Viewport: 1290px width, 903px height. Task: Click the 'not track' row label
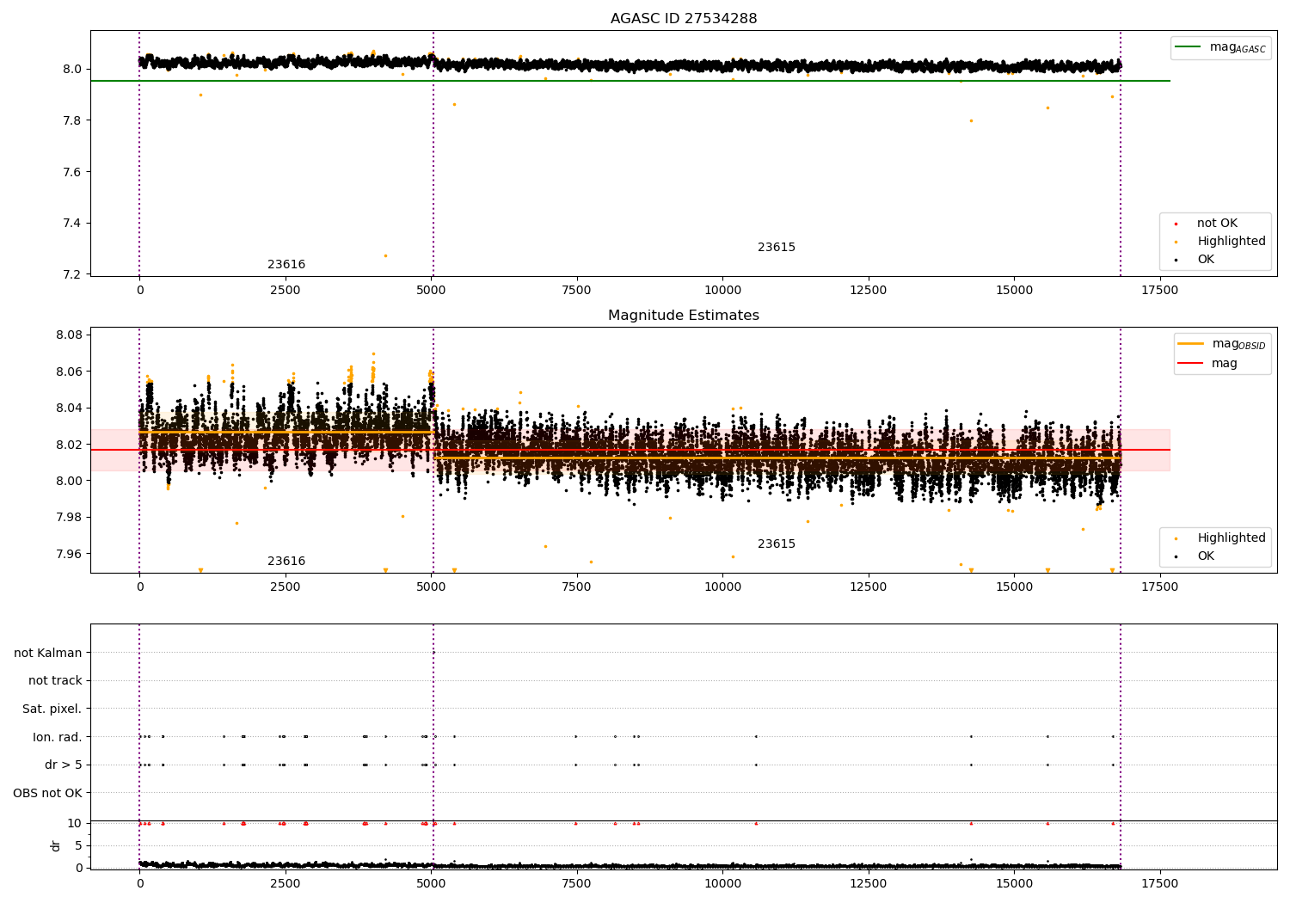55,681
